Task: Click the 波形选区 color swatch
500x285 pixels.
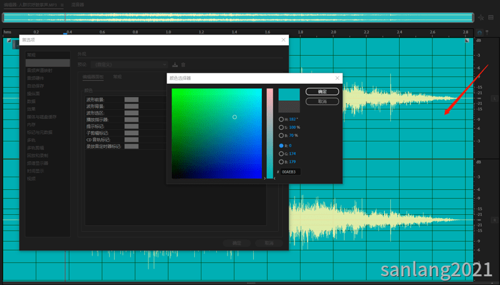Action: click(x=132, y=113)
